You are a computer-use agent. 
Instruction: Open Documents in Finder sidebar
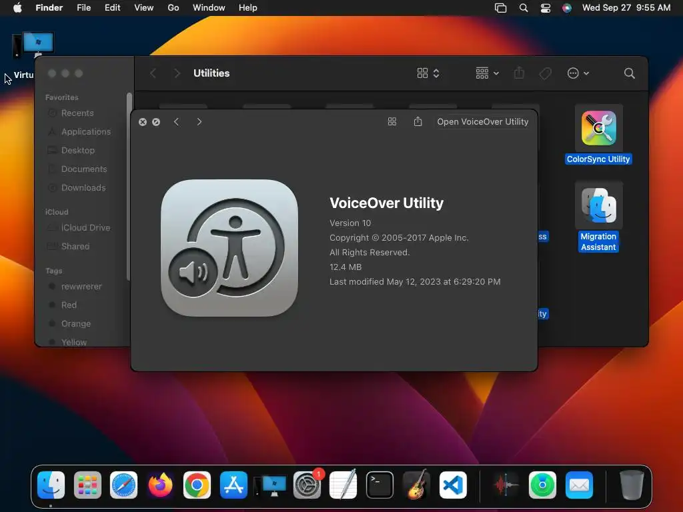coord(84,169)
